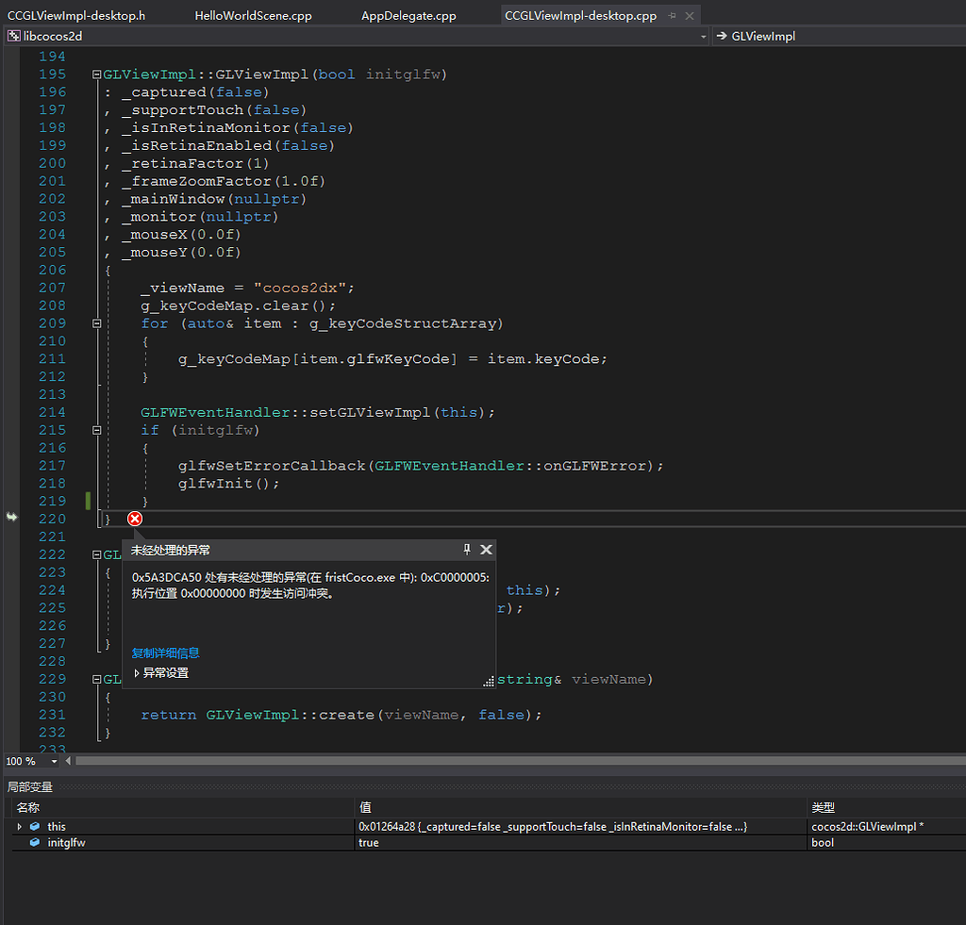Pin the CCGLViewImpl-desktop.cpp tab

point(672,15)
